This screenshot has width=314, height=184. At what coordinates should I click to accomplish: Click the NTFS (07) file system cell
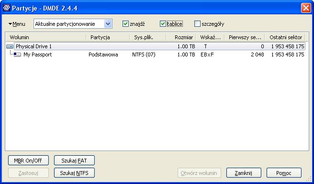144,54
